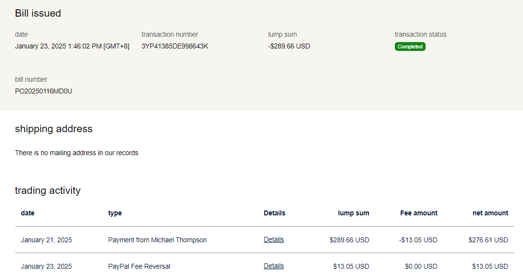Click the $276.61 USD net amount
Viewport: 523px width, 279px height.
point(488,240)
